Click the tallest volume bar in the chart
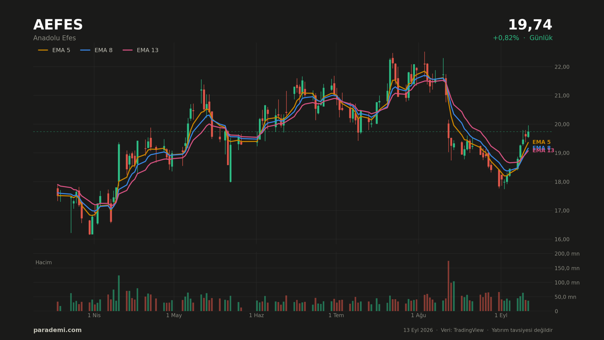This screenshot has height=340, width=604. click(x=448, y=286)
